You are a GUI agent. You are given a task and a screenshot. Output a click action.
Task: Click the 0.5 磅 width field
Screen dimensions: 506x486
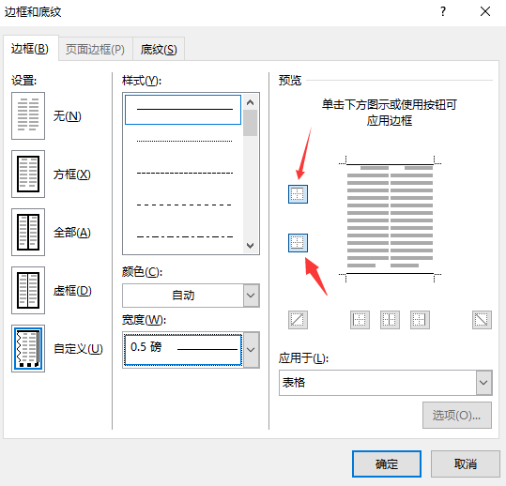(183, 350)
